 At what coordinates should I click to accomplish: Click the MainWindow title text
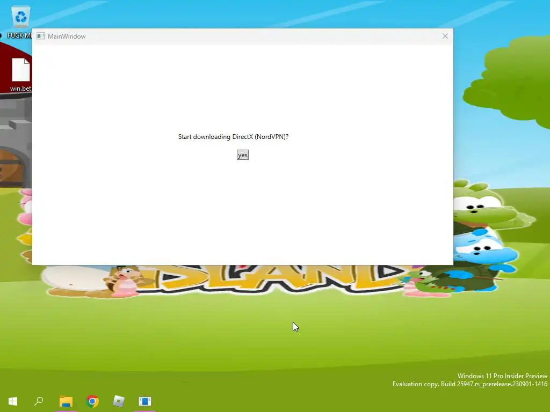[x=67, y=36]
